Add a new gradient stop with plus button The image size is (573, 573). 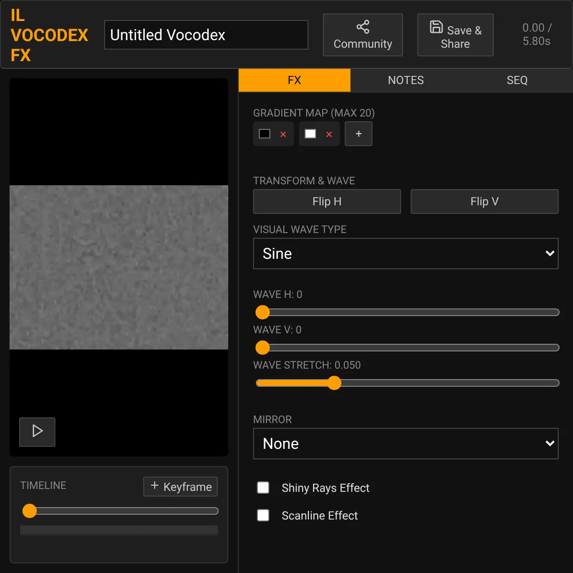359,134
